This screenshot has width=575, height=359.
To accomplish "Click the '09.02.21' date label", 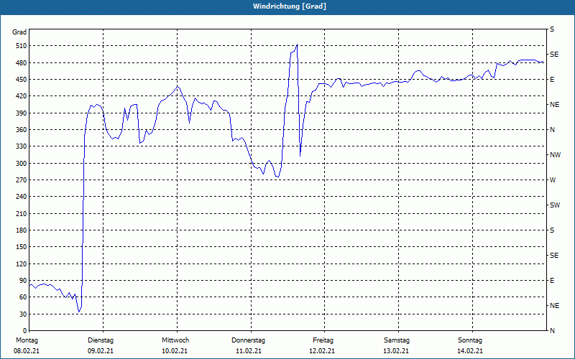I will (101, 351).
